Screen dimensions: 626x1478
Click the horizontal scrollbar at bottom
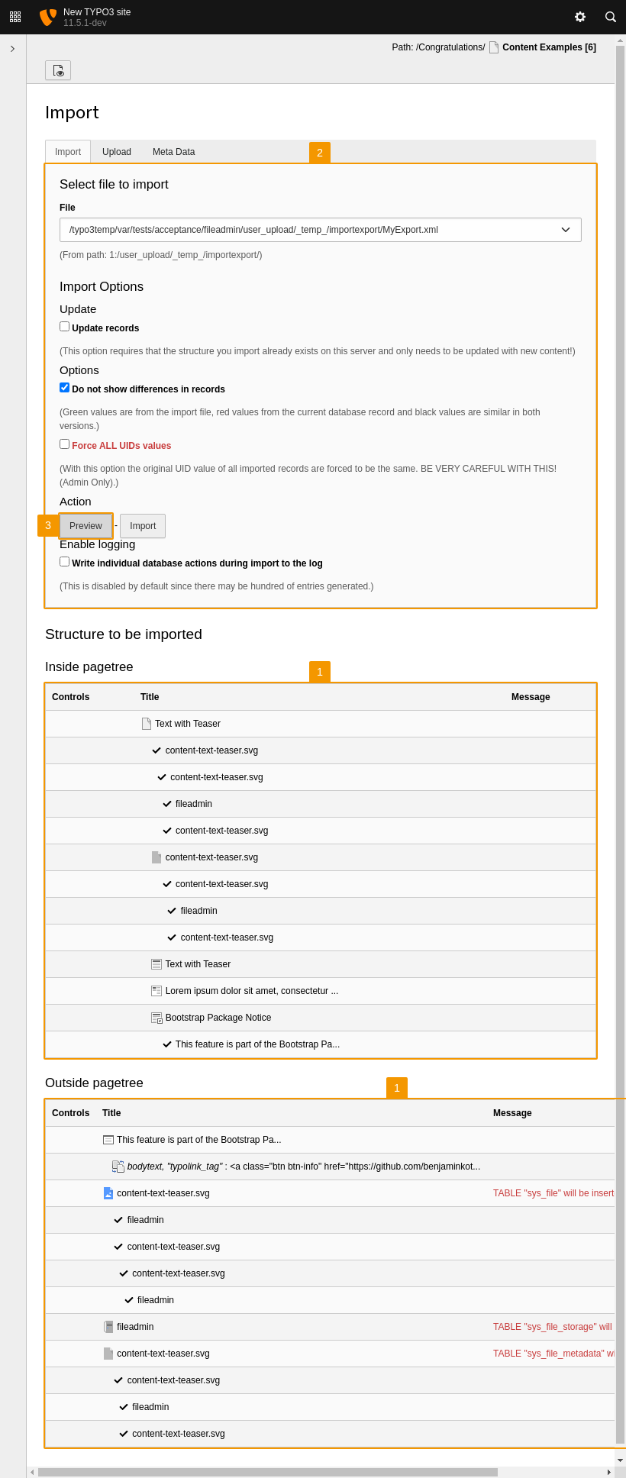coord(267,1472)
